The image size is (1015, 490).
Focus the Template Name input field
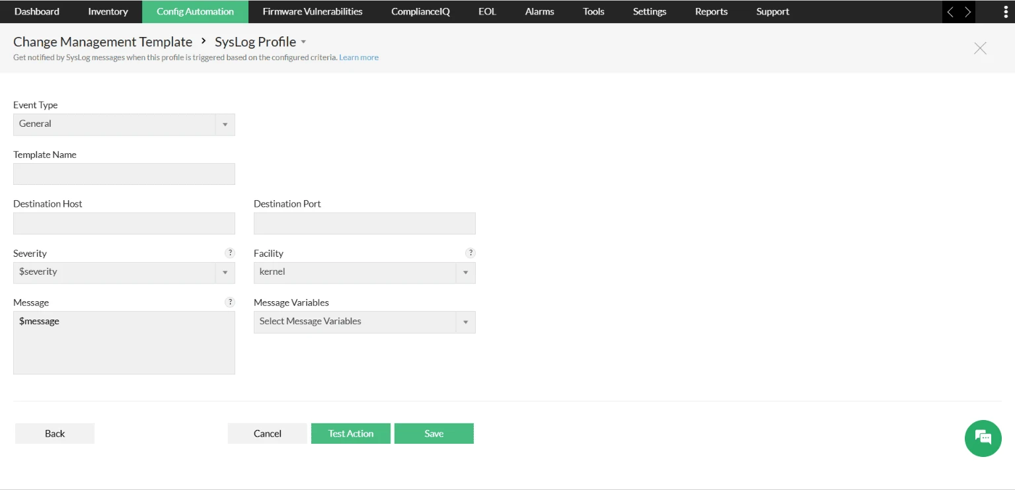pyautogui.click(x=124, y=174)
